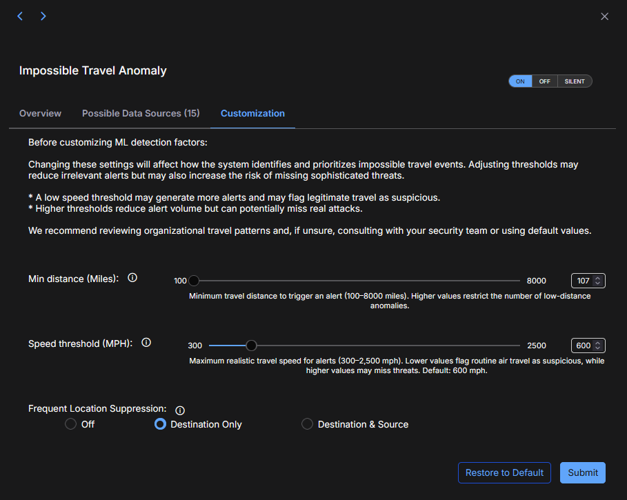This screenshot has height=500, width=627.
Task: Click the Speed threshold slider handle
Action: click(x=252, y=345)
